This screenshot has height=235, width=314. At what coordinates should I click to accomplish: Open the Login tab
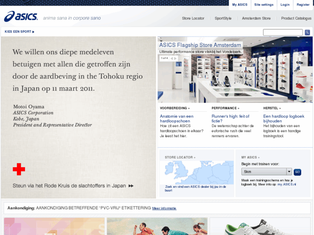click(x=285, y=5)
